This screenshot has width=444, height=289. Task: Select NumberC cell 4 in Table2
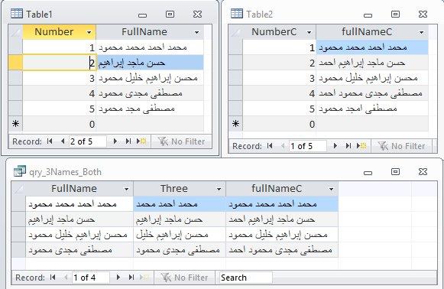279,93
